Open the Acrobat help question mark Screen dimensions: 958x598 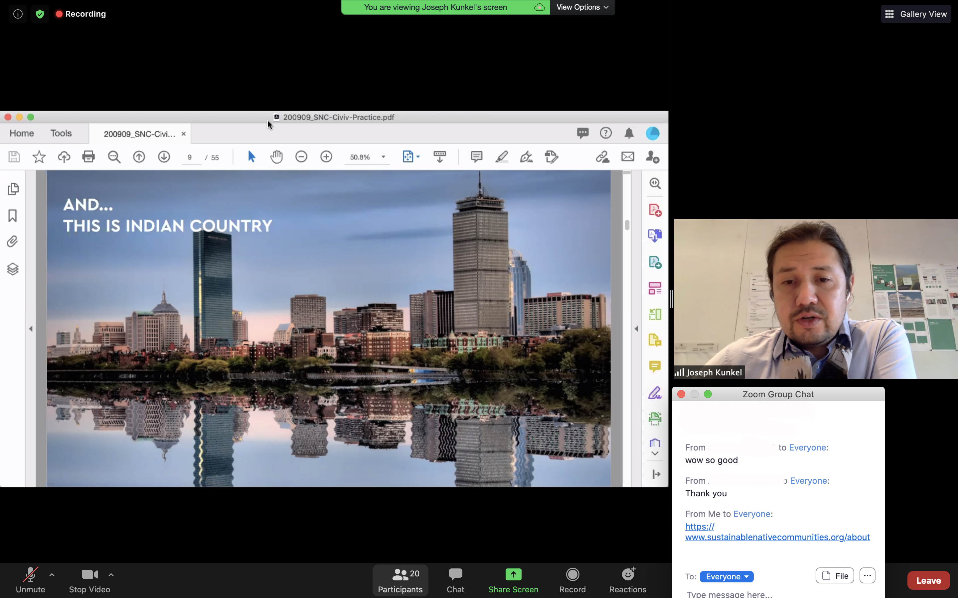pos(606,133)
